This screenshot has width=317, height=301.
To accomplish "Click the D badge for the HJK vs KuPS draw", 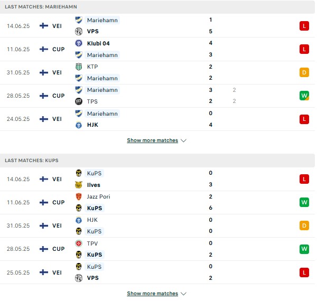I will point(304,225).
